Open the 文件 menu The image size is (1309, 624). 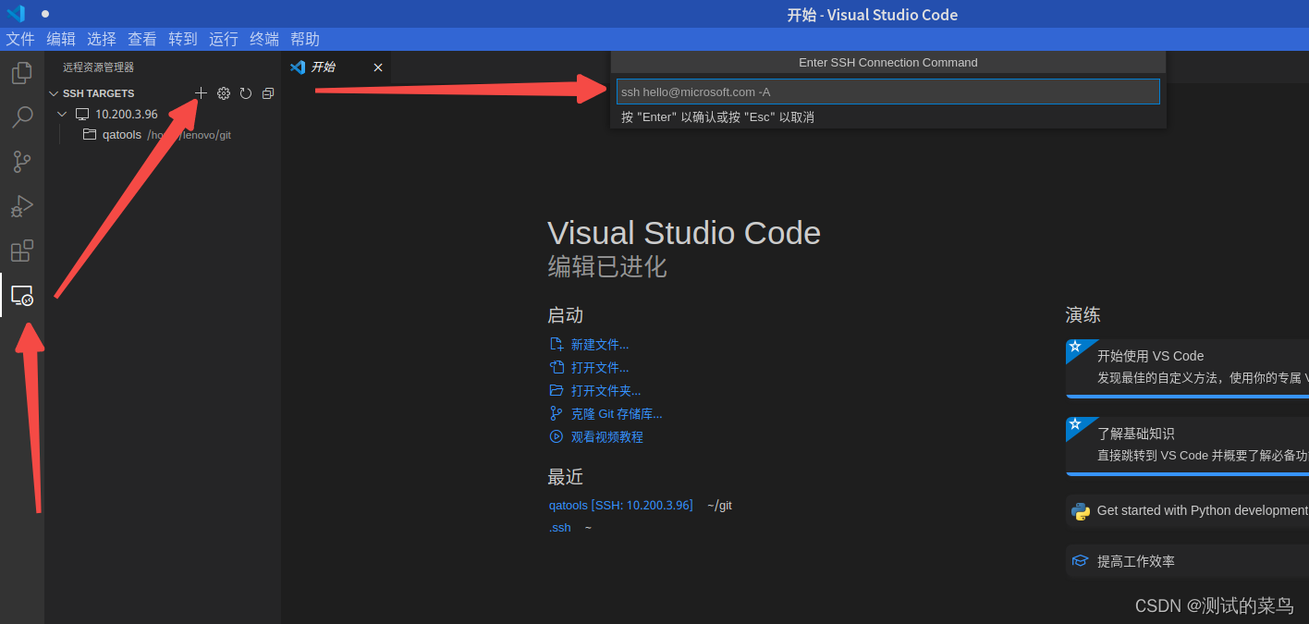[x=20, y=39]
